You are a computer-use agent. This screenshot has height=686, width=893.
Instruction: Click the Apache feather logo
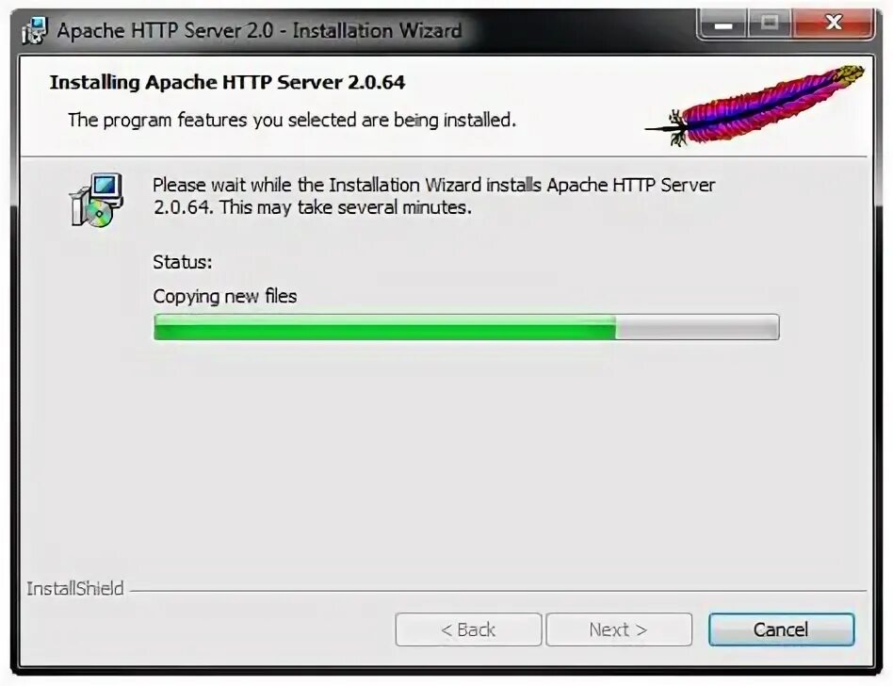tap(755, 105)
